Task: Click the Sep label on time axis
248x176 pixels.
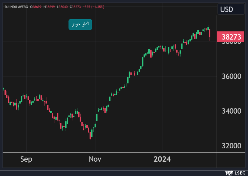Action: coord(26,159)
